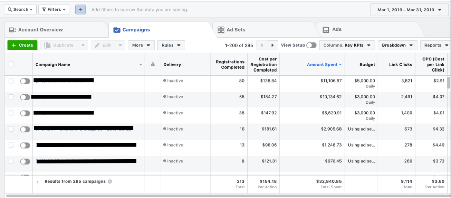Screen dimensions: 451x198
Task: Toggle on the campaign with 16 registrations
Action: click(25, 129)
